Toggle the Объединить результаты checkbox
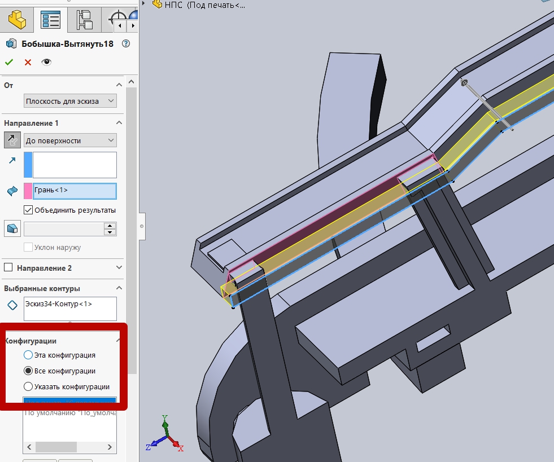Viewport: 554px width, 462px height. tap(29, 210)
